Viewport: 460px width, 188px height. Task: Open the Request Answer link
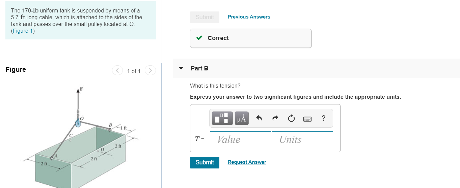247,162
